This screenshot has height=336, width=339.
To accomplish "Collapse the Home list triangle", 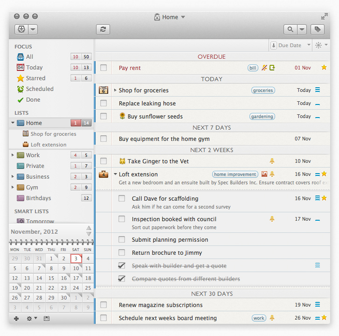I will click(13, 123).
